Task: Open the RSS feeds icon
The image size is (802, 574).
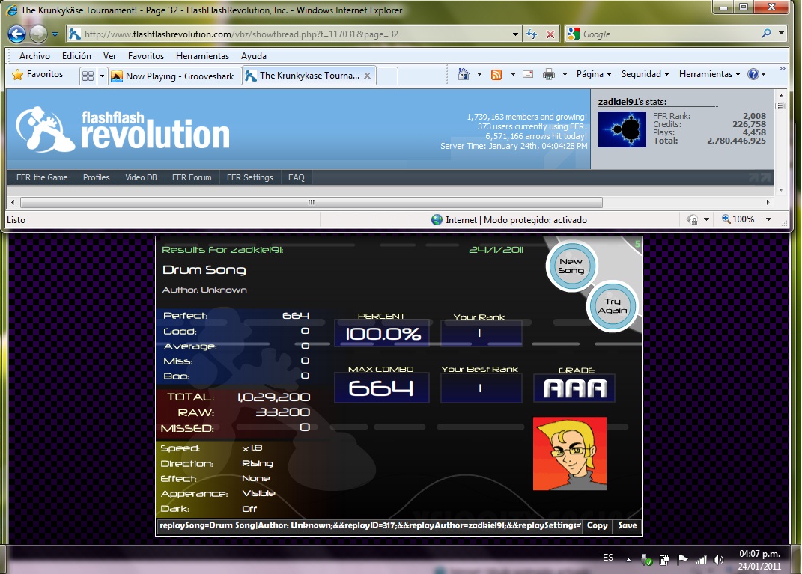Action: [x=496, y=75]
